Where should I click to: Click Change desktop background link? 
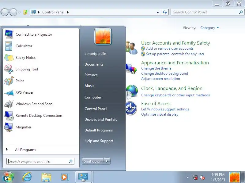point(164,74)
